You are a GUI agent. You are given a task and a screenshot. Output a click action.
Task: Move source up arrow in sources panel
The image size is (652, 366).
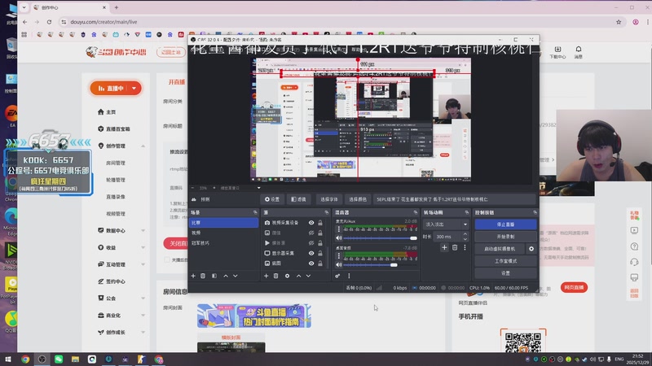[298, 276]
